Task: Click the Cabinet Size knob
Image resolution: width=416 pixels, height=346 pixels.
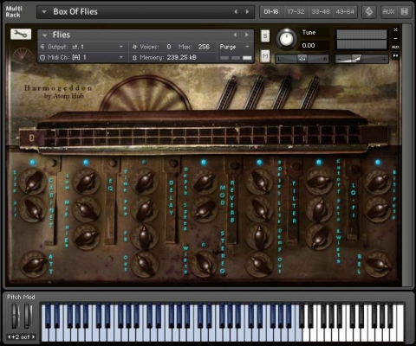Action: [x=33, y=182]
